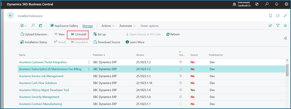
Task: Click Upload Extension
Action: click(34, 34)
